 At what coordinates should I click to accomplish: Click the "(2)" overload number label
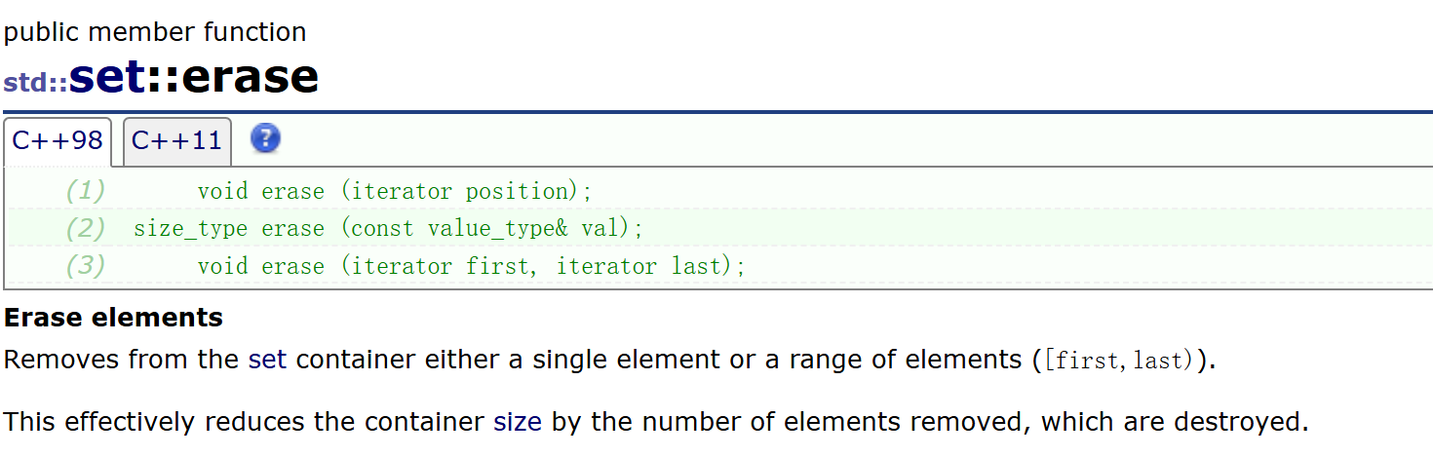coord(85,229)
